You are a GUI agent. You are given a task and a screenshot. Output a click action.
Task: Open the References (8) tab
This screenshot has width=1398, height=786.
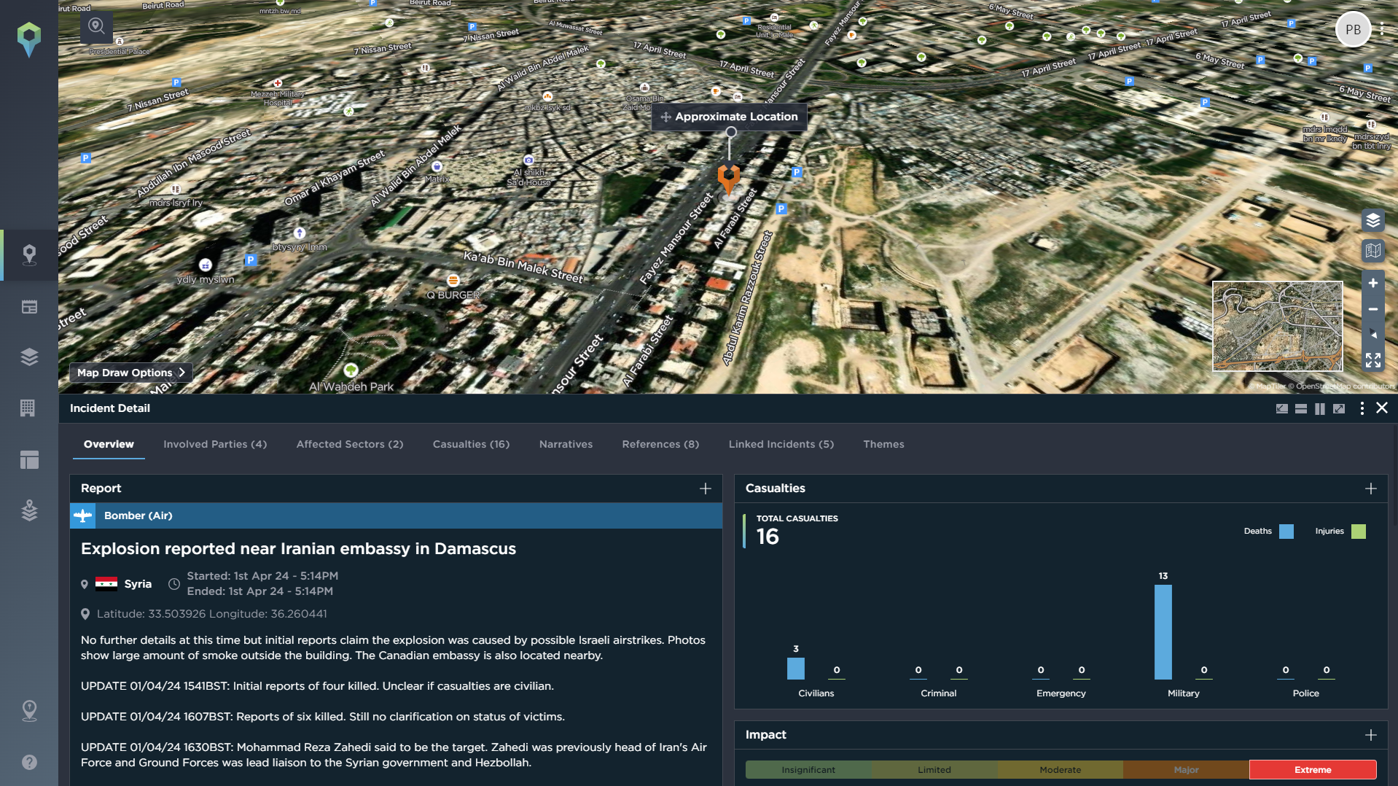point(660,444)
